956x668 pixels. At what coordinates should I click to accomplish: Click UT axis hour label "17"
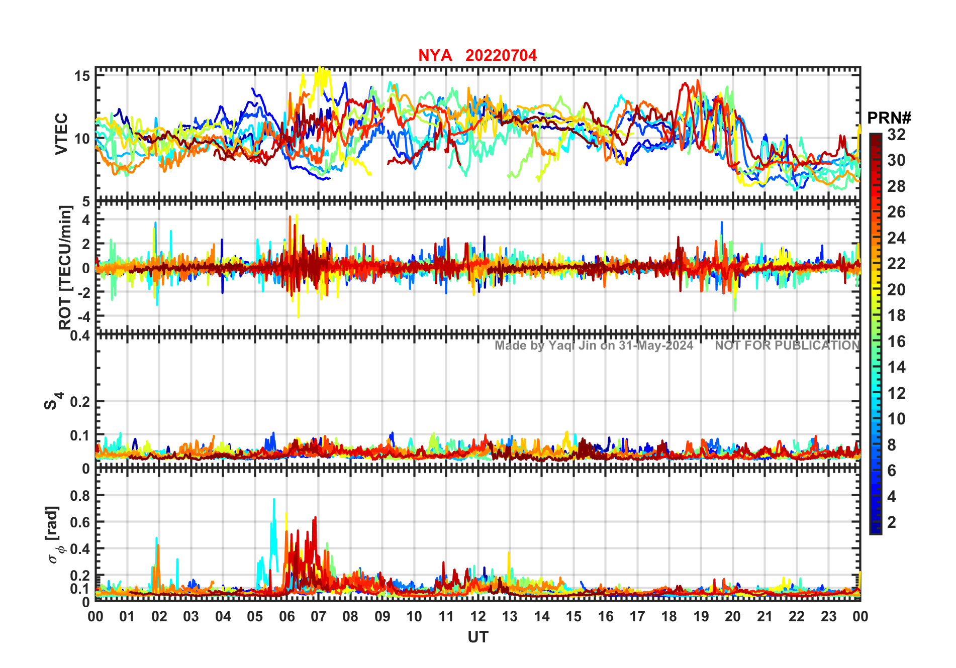coord(637,617)
